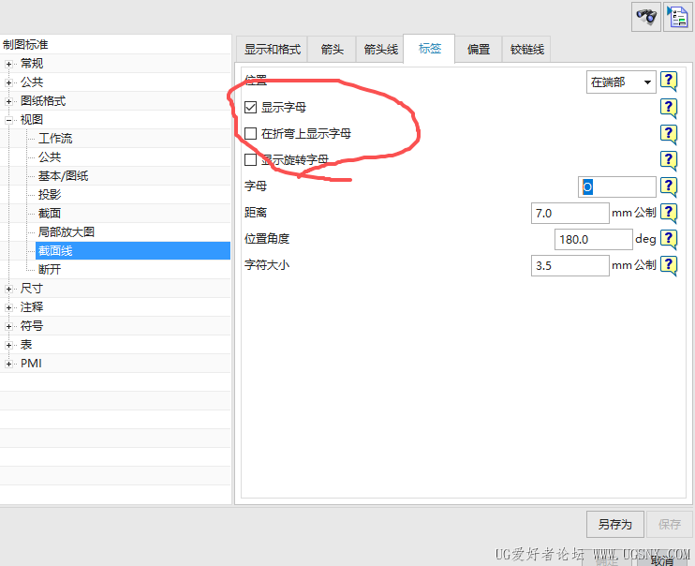
Task: Collapse the 视图 tree node
Action: (x=8, y=120)
